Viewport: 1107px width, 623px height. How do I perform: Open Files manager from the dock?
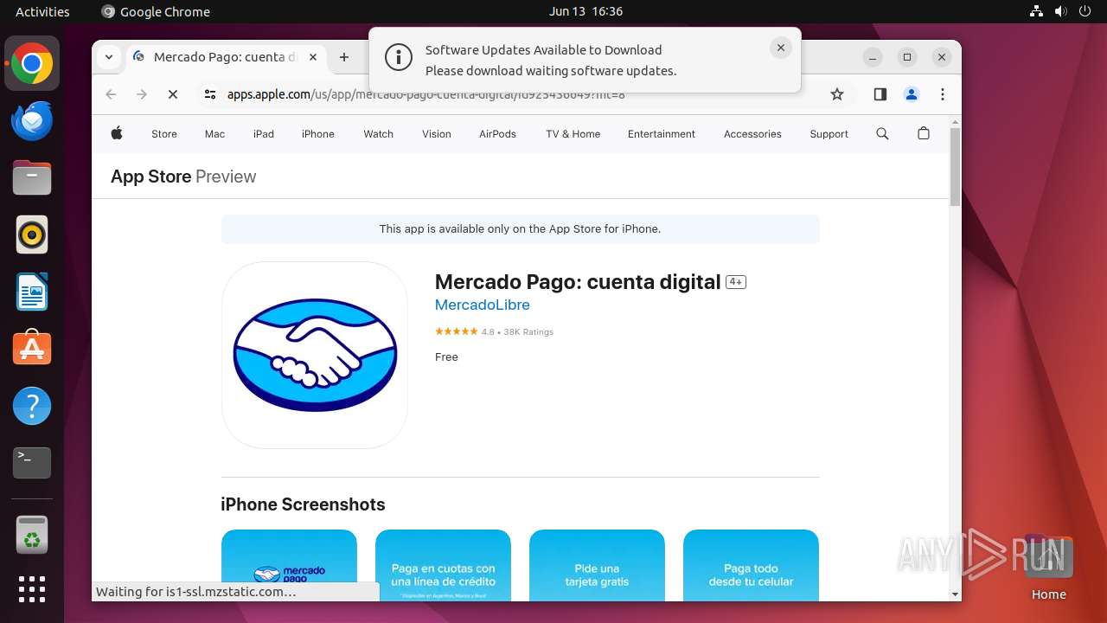[32, 177]
